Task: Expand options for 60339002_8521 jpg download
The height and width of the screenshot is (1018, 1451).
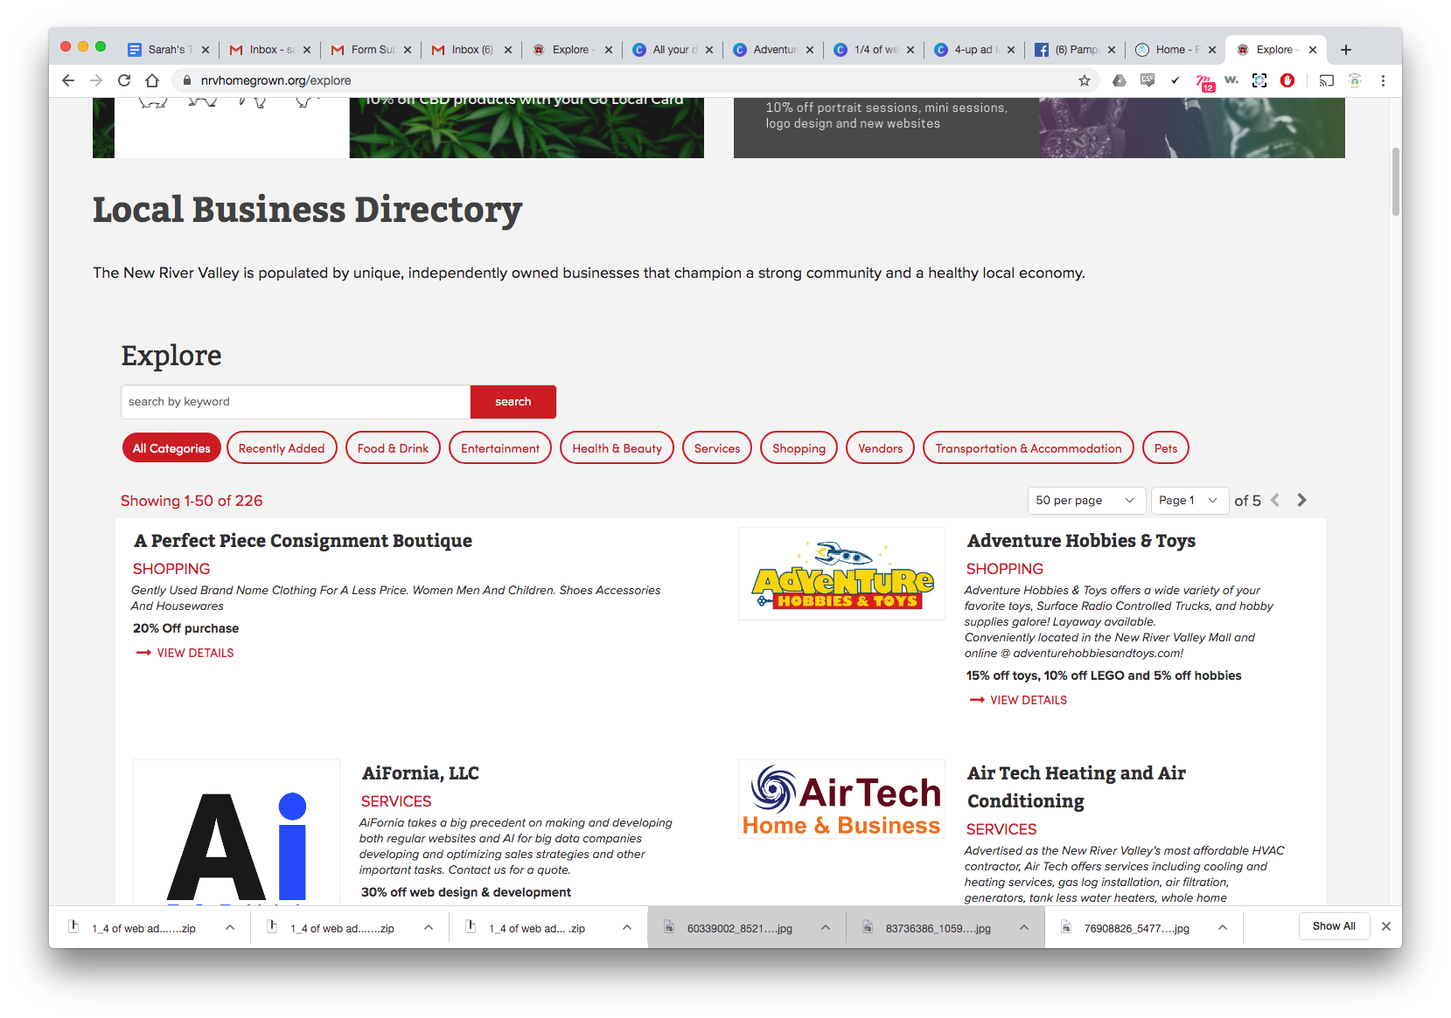Action: tap(826, 927)
